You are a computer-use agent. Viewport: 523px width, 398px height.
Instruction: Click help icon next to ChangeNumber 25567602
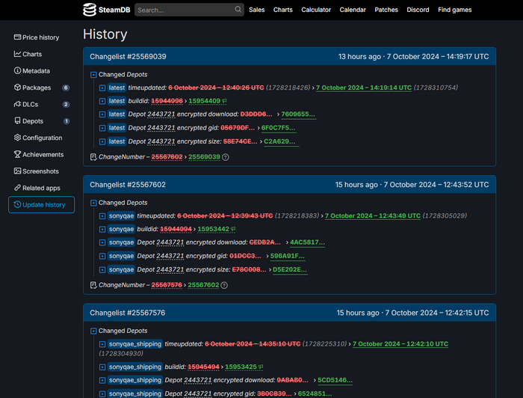(224, 285)
